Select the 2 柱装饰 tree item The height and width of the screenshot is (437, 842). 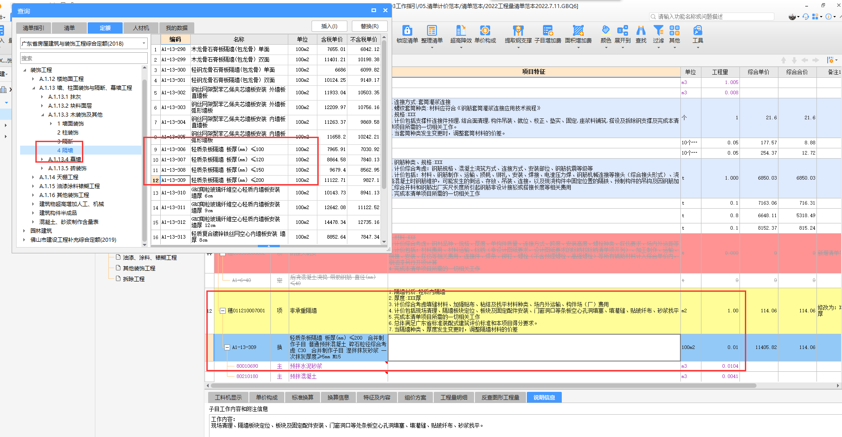tap(68, 133)
